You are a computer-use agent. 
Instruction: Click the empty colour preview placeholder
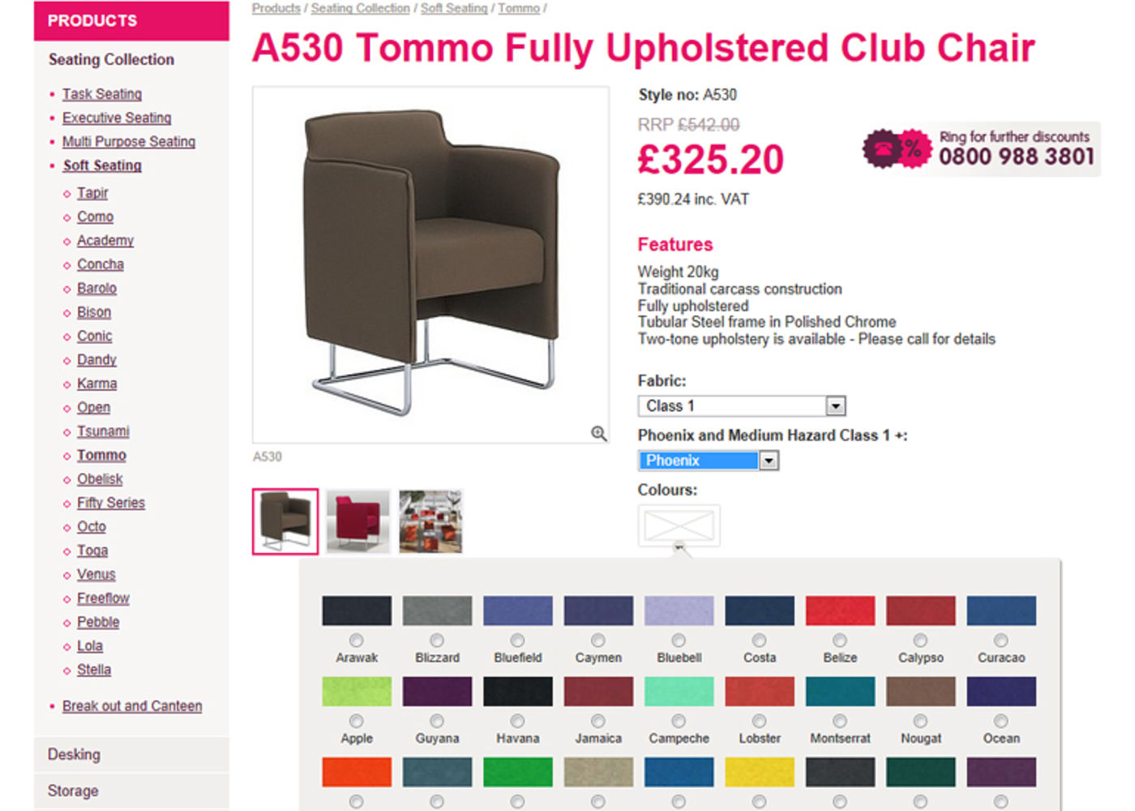pos(679,526)
